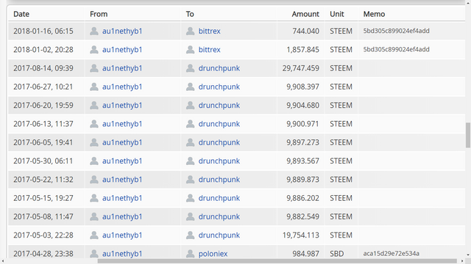Viewport: 471px width, 264px height.
Task: Open drunchpunk link in 9,882.549 row
Action: point(219,216)
